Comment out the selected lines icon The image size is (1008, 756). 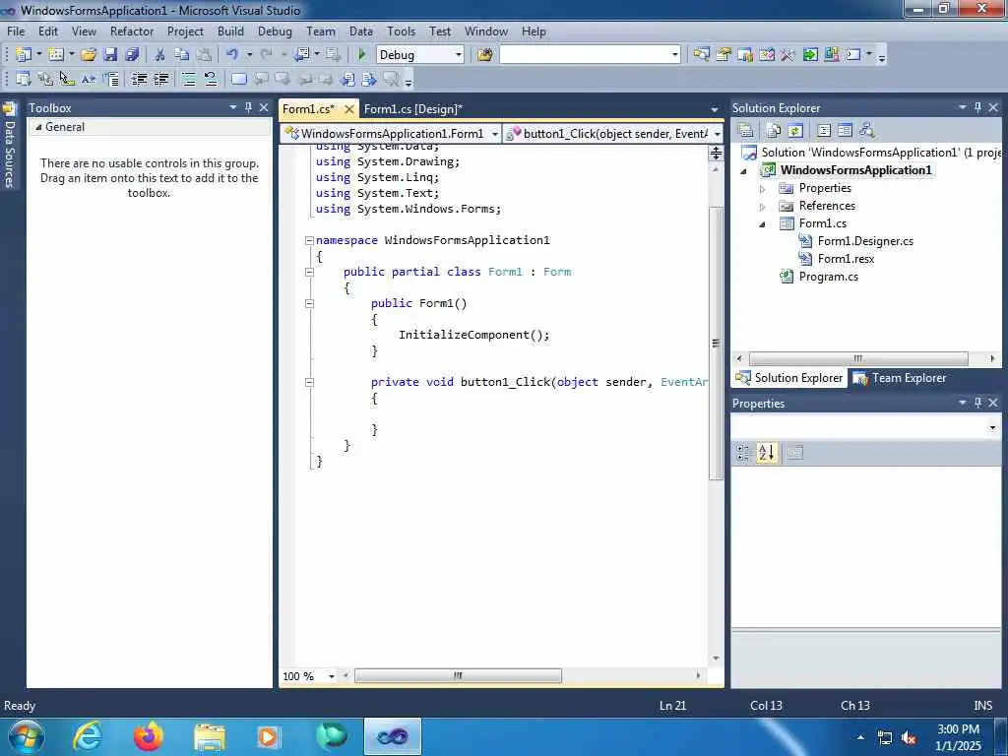[188, 79]
